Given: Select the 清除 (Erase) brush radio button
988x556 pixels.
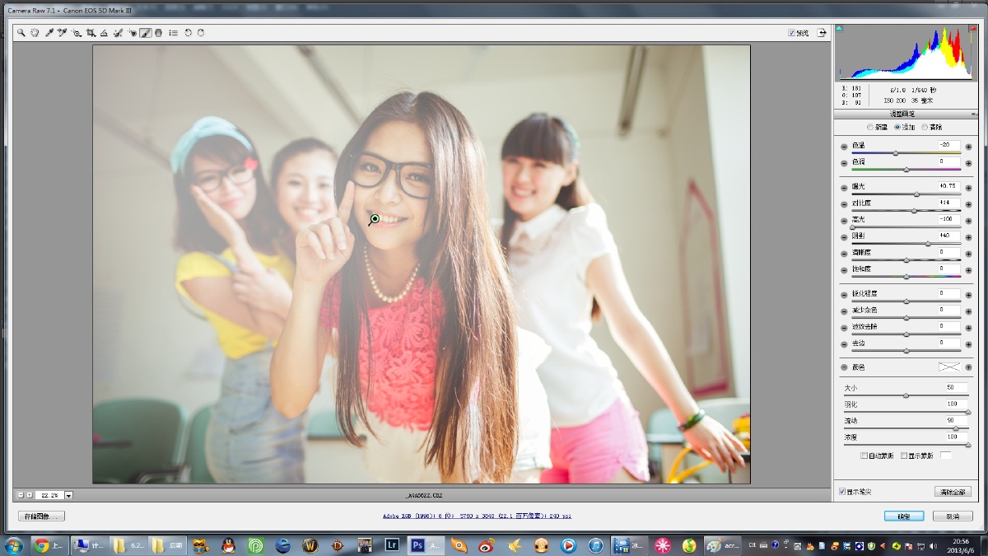Looking at the screenshot, I should tap(925, 127).
